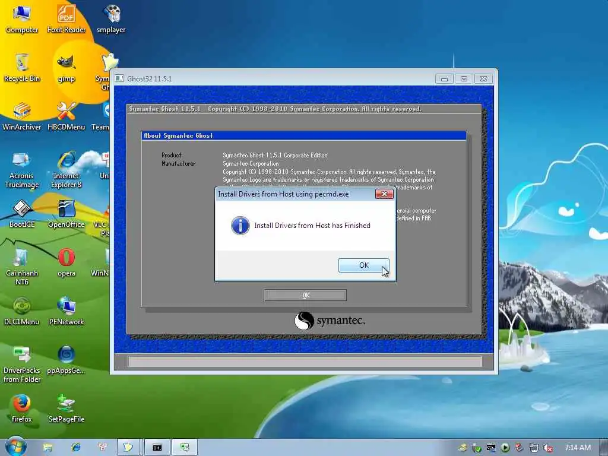Click the Ghost32 bottom status bar field
The height and width of the screenshot is (456, 608).
pyautogui.click(x=305, y=362)
